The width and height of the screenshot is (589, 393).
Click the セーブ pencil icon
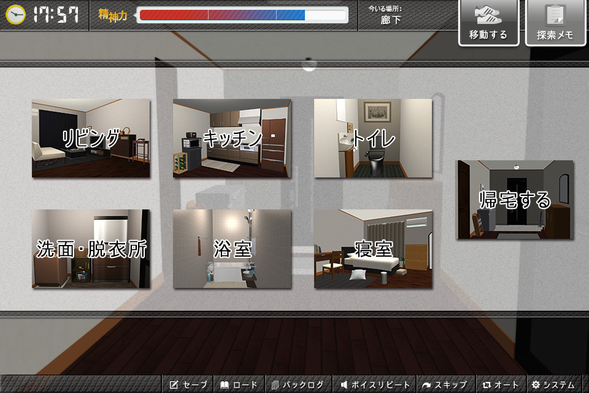(x=174, y=385)
